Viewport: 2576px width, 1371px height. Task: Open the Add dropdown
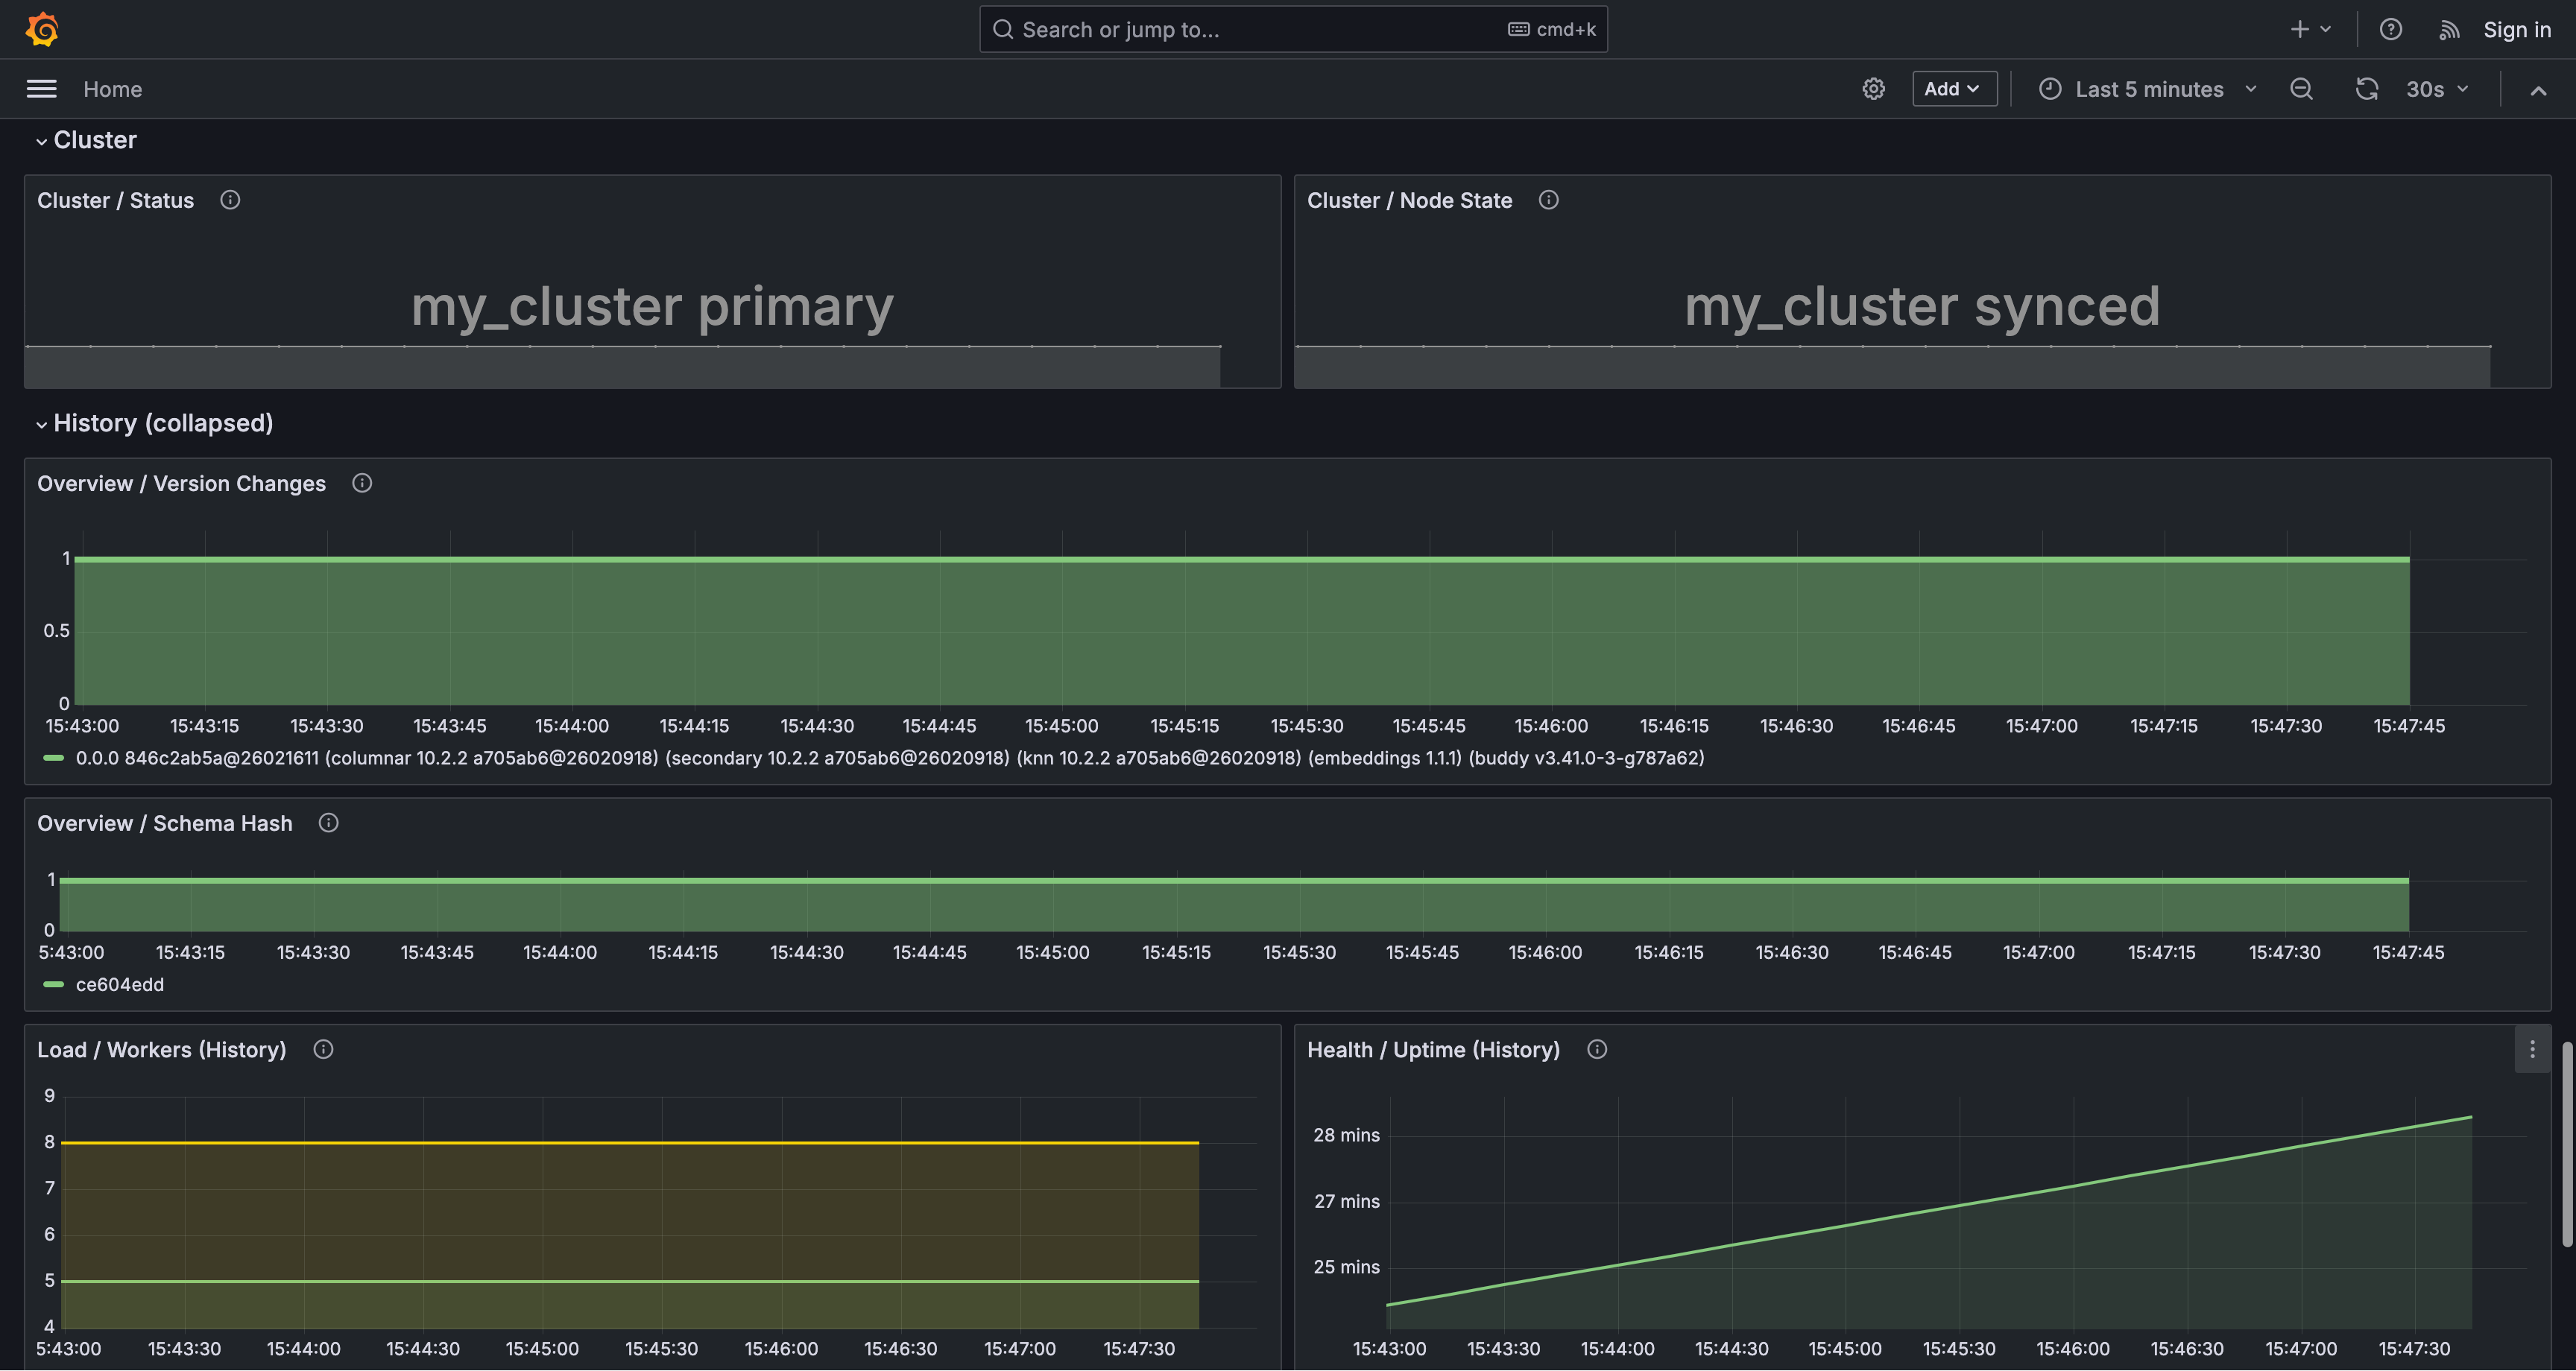coord(1953,89)
